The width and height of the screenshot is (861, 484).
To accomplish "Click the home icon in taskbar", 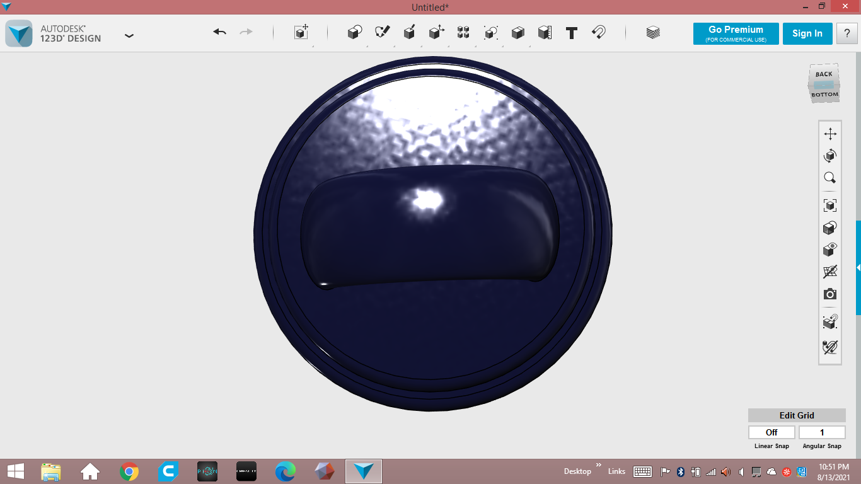I will point(90,471).
